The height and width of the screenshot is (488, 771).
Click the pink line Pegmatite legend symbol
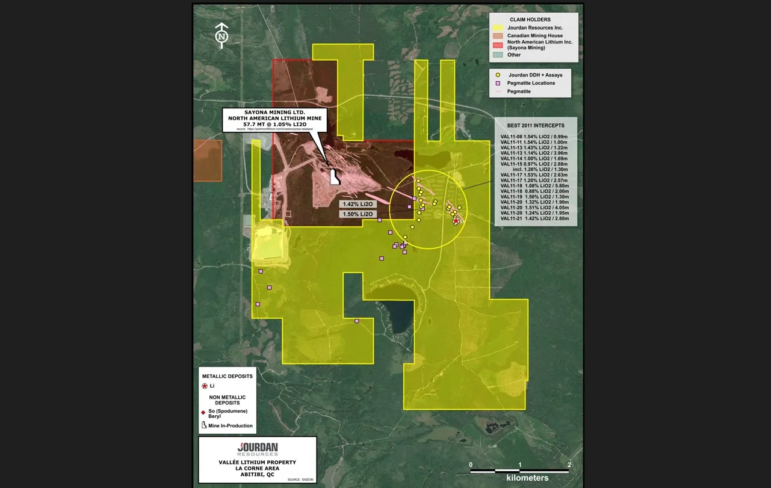point(498,91)
